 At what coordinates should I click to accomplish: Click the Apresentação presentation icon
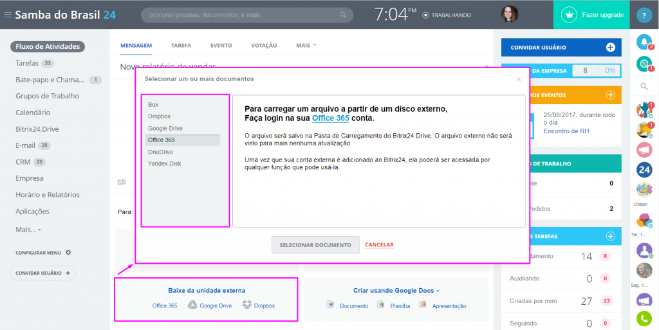[423, 304]
